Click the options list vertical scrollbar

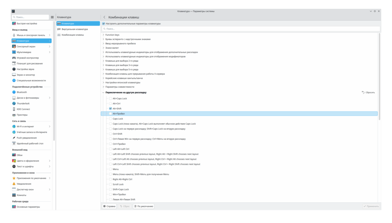pyautogui.click(x=379, y=77)
